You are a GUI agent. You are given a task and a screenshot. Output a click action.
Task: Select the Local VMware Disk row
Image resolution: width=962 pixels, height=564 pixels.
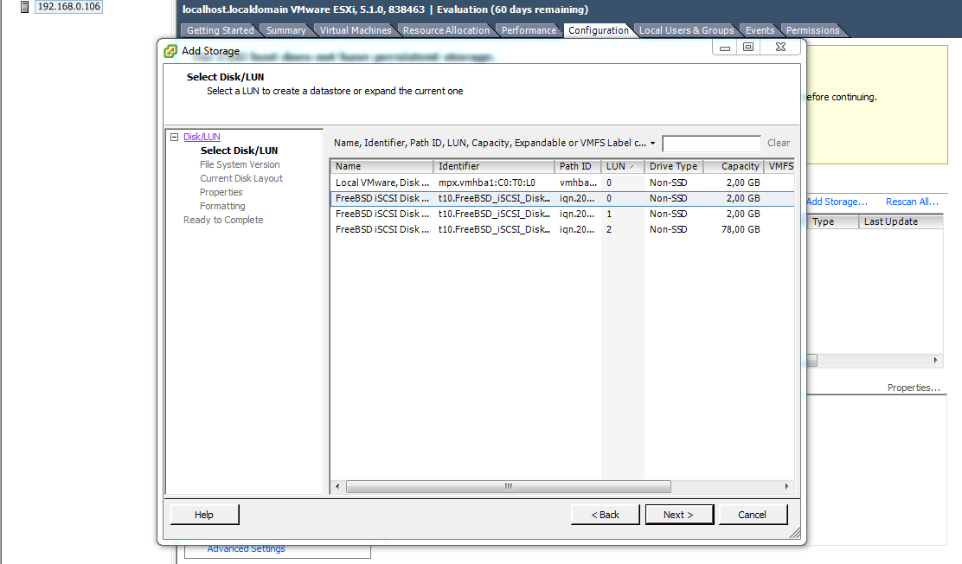tap(562, 183)
